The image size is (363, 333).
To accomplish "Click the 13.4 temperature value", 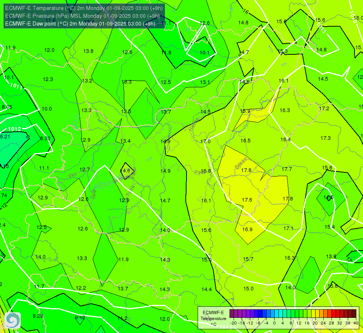I will 125,141.
